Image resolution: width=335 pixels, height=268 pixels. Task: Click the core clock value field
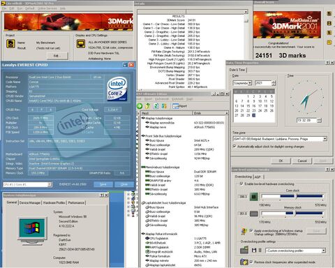(243, 197)
